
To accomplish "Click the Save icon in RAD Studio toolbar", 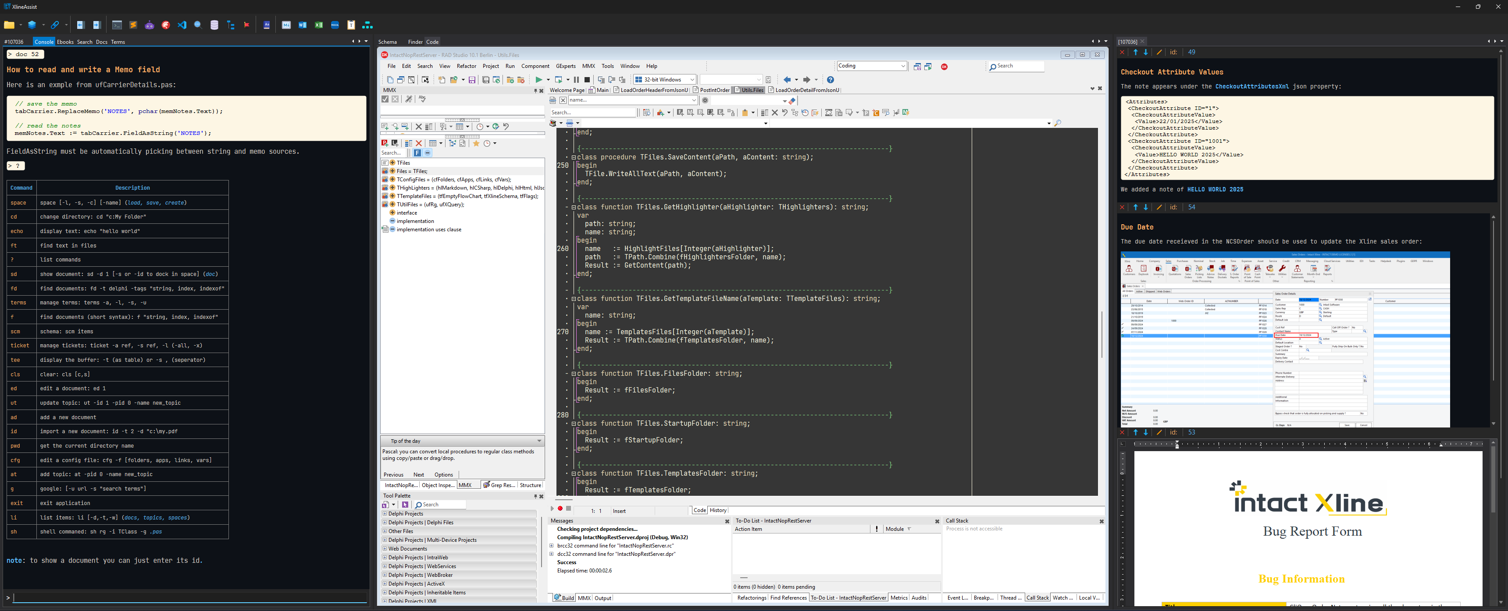I will (x=472, y=80).
